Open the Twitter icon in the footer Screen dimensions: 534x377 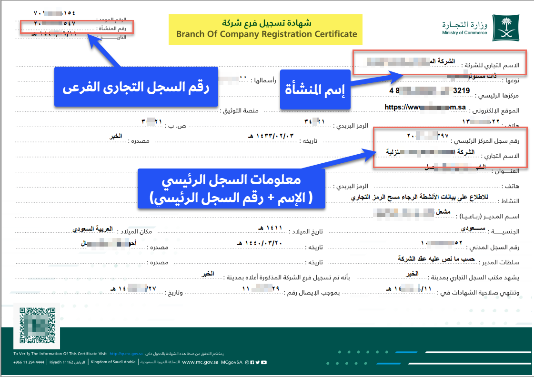(x=258, y=362)
